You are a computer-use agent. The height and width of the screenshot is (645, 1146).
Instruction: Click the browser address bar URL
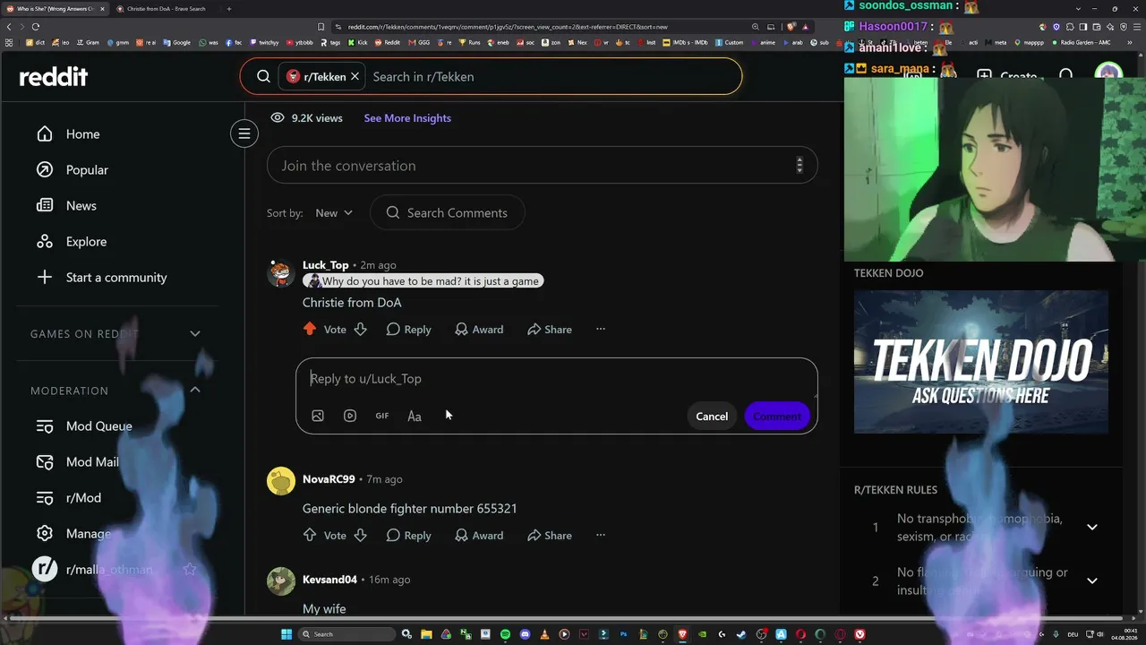[x=506, y=27]
